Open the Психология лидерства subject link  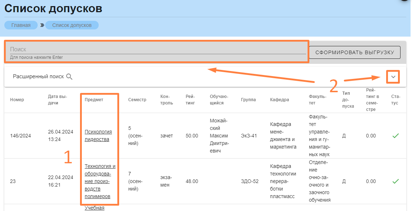click(98, 136)
